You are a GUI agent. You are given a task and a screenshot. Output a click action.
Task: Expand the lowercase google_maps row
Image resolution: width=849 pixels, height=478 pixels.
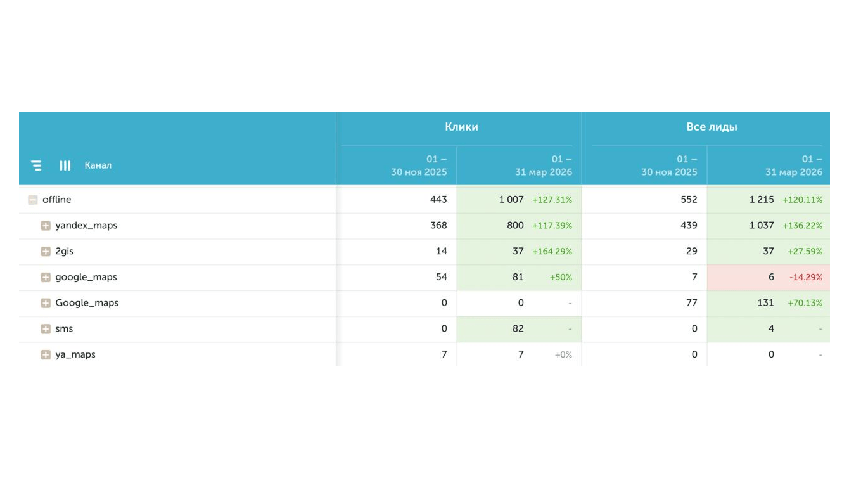[x=46, y=277]
